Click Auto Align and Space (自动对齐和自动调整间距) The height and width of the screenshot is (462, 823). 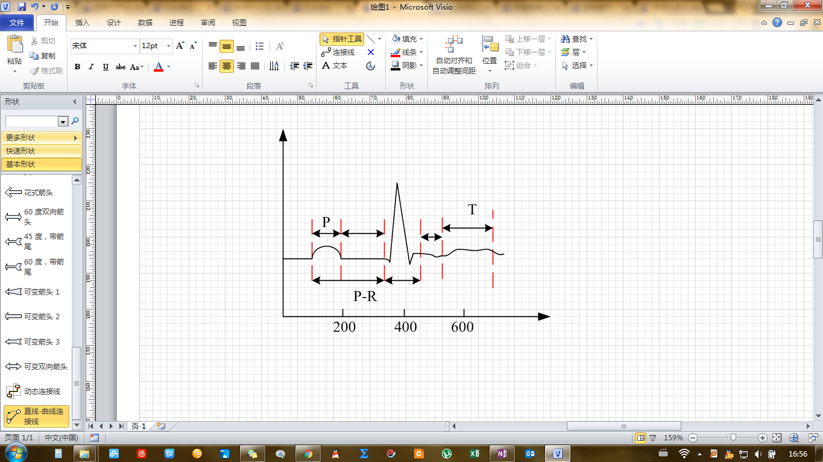coord(454,54)
